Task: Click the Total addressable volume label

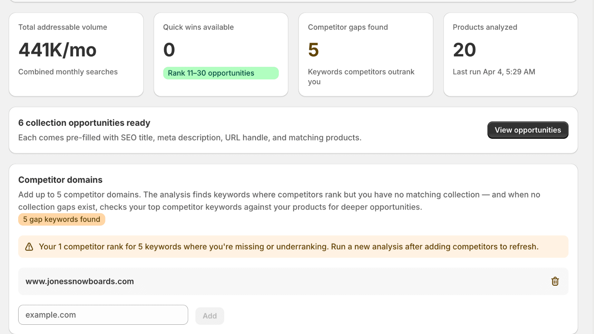Action: click(x=63, y=27)
